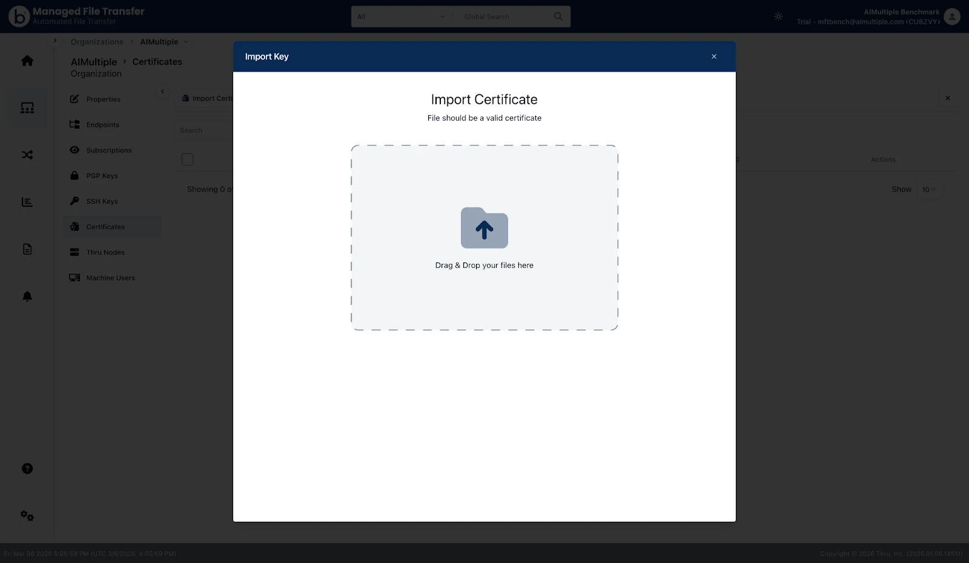
Task: Click the Subscriptions eye icon
Action: 74,150
